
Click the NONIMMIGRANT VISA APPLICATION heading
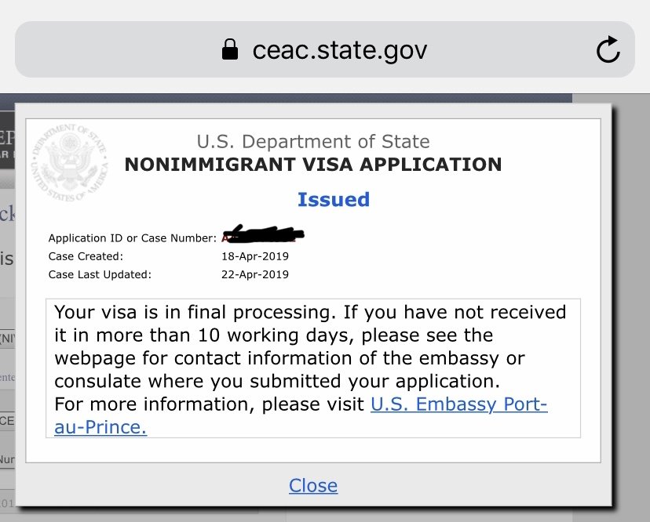[313, 165]
